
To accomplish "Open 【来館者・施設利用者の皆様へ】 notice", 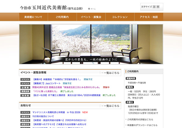I will tap(59, 120).
